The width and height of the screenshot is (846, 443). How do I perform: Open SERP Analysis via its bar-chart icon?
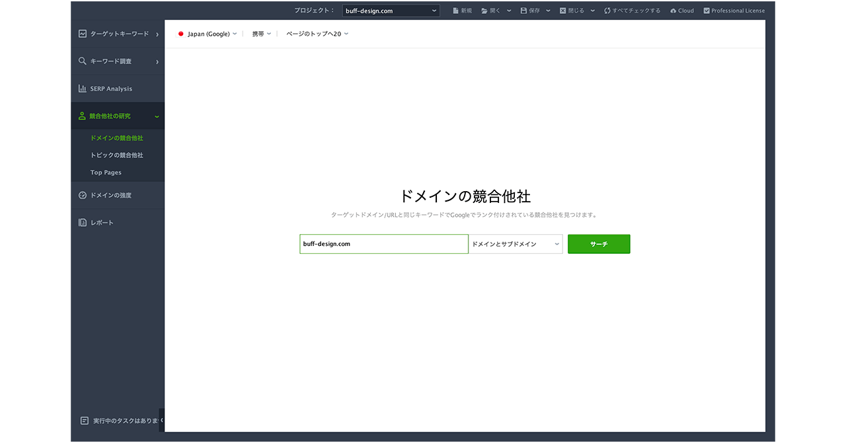[x=83, y=89]
